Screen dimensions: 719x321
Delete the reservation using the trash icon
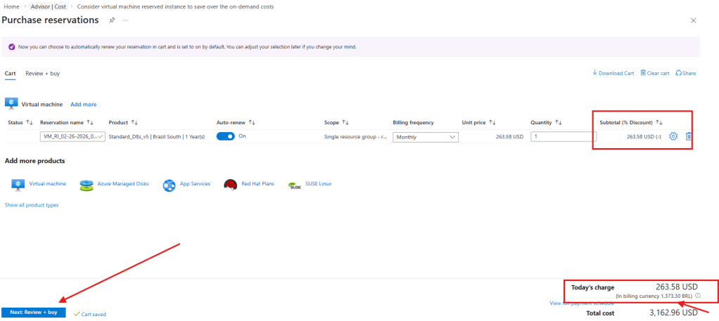point(689,136)
